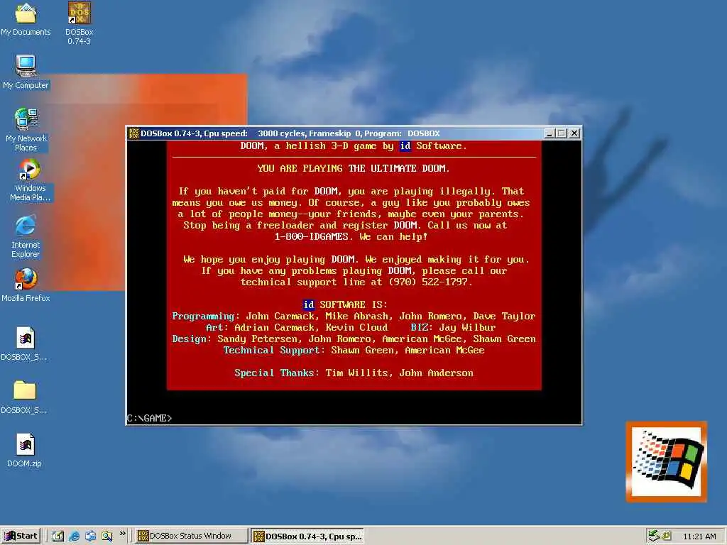Click the C:\GAME> command prompt
Image resolution: width=727 pixels, height=545 pixels.
point(149,418)
